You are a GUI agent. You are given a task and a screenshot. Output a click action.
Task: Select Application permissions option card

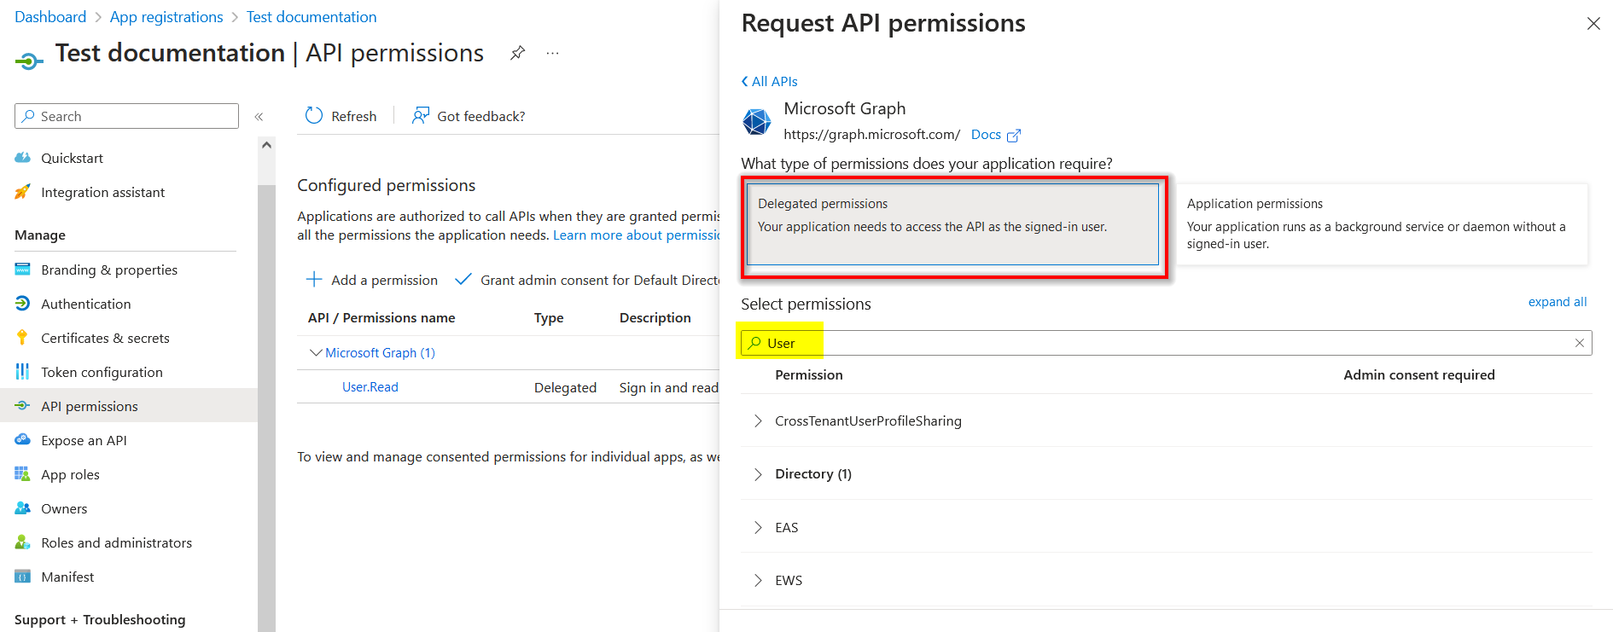pyautogui.click(x=1382, y=224)
